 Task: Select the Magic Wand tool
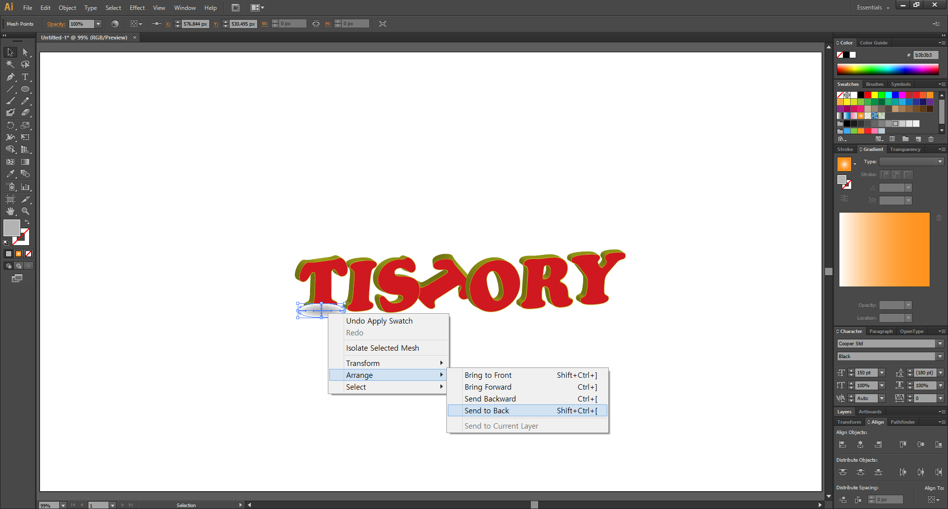[x=10, y=64]
